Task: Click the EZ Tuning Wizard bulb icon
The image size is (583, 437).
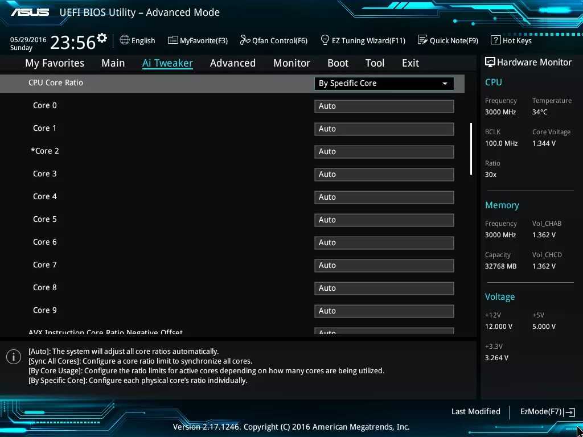Action: click(325, 40)
